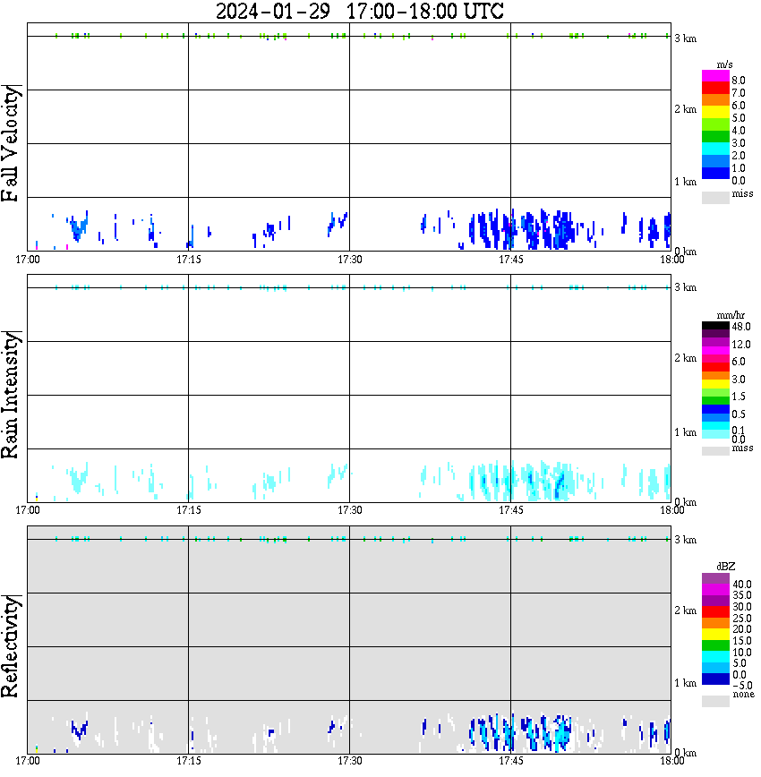Click the 17:15 tick under Fall Velocity plot
The height and width of the screenshot is (777, 761).
pos(188,260)
